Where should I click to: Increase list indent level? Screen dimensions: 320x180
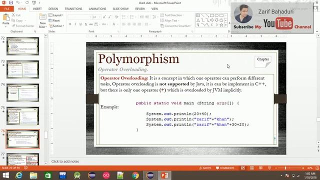(x=147, y=17)
